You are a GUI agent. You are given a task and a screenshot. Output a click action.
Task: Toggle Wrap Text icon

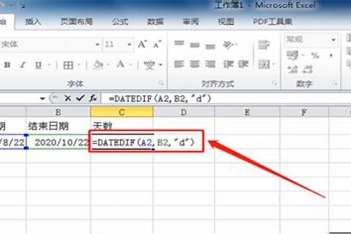coord(263,44)
